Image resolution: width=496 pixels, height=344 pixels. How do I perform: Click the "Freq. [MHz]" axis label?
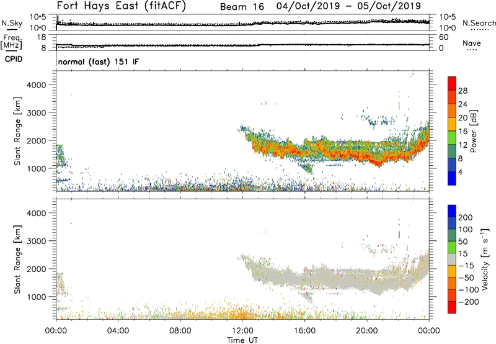click(x=12, y=42)
